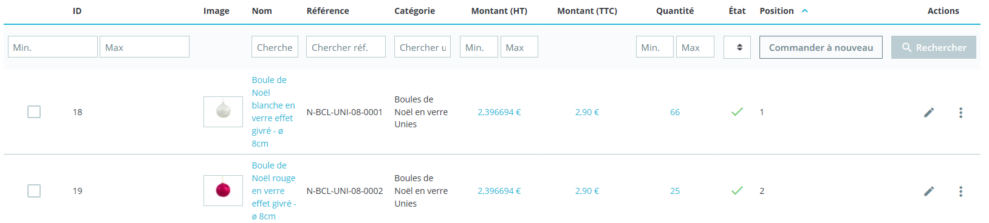Sort the table by the Référence column
The width and height of the screenshot is (989, 223).
click(x=328, y=11)
